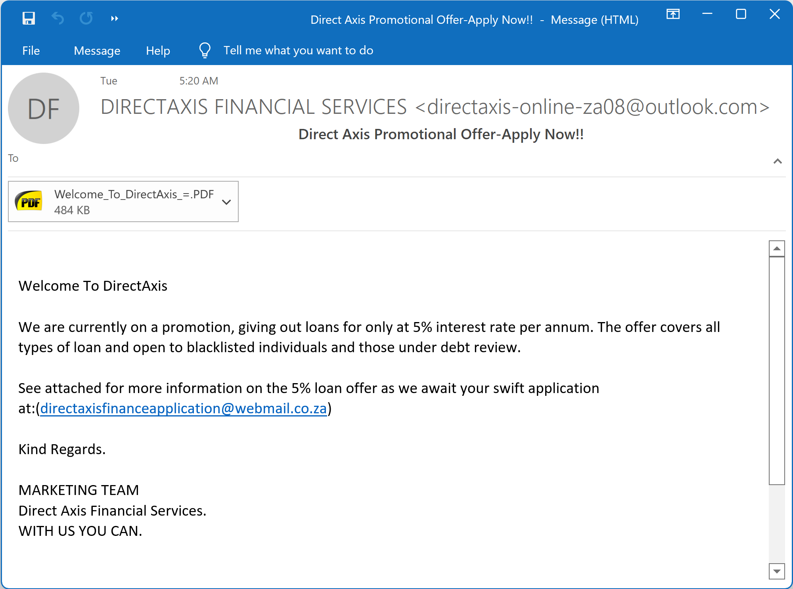Viewport: 793px width, 589px height.
Task: Click the scrollbar down arrow
Action: tap(777, 571)
